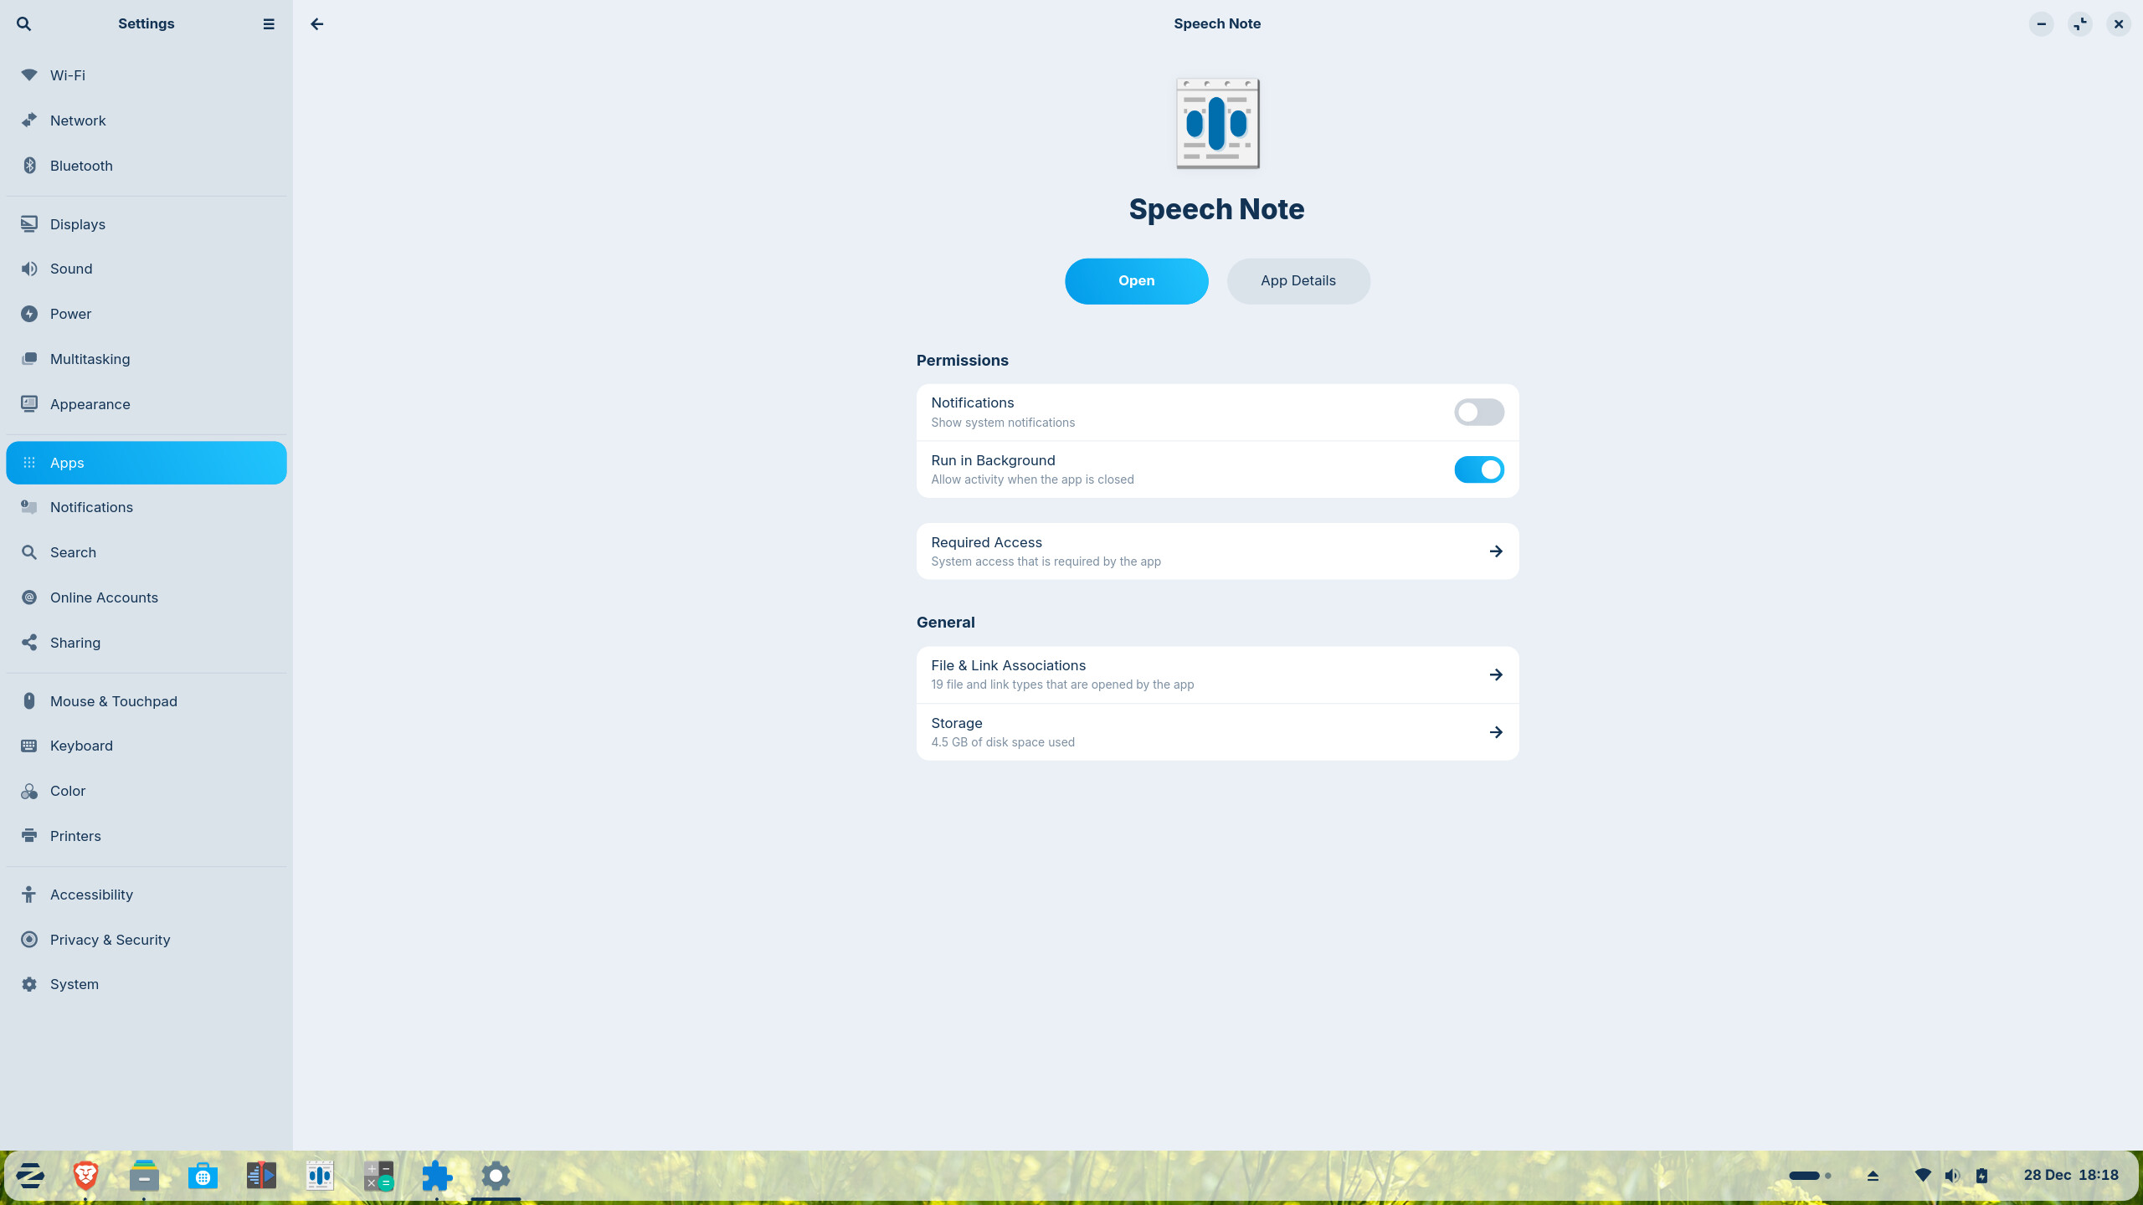Click the App Details button

1298,281
